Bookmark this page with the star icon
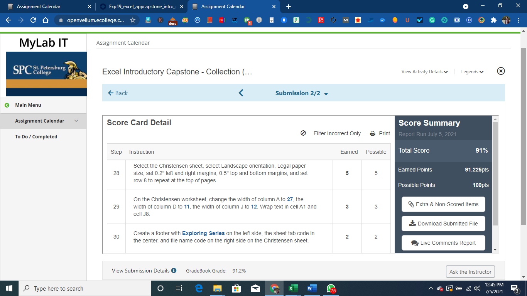 coord(133,20)
